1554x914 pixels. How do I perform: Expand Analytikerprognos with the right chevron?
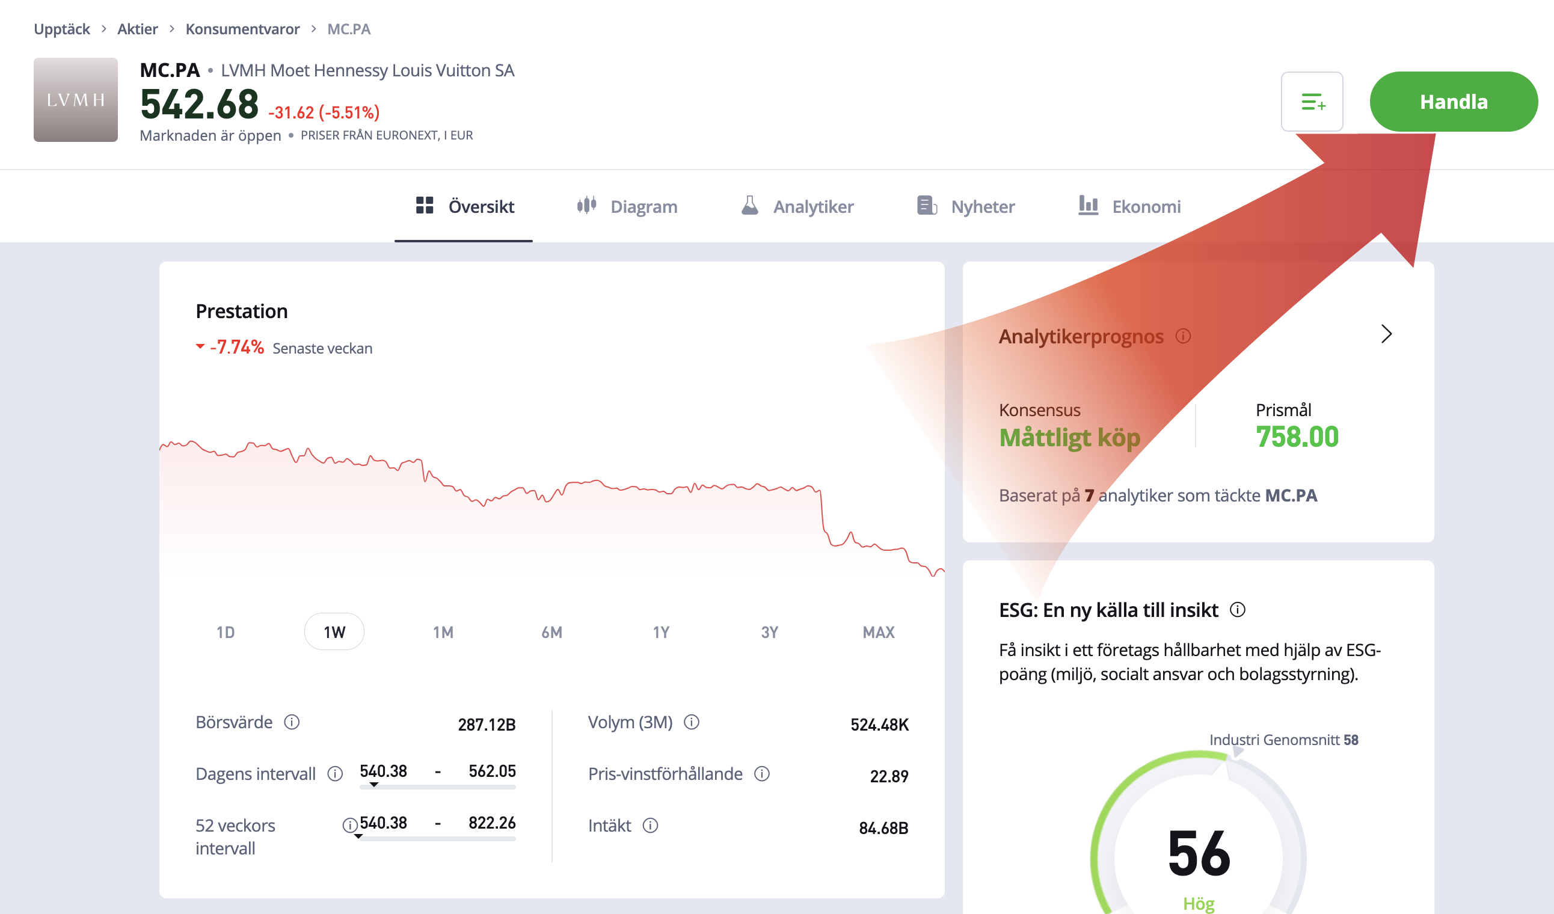click(x=1386, y=334)
